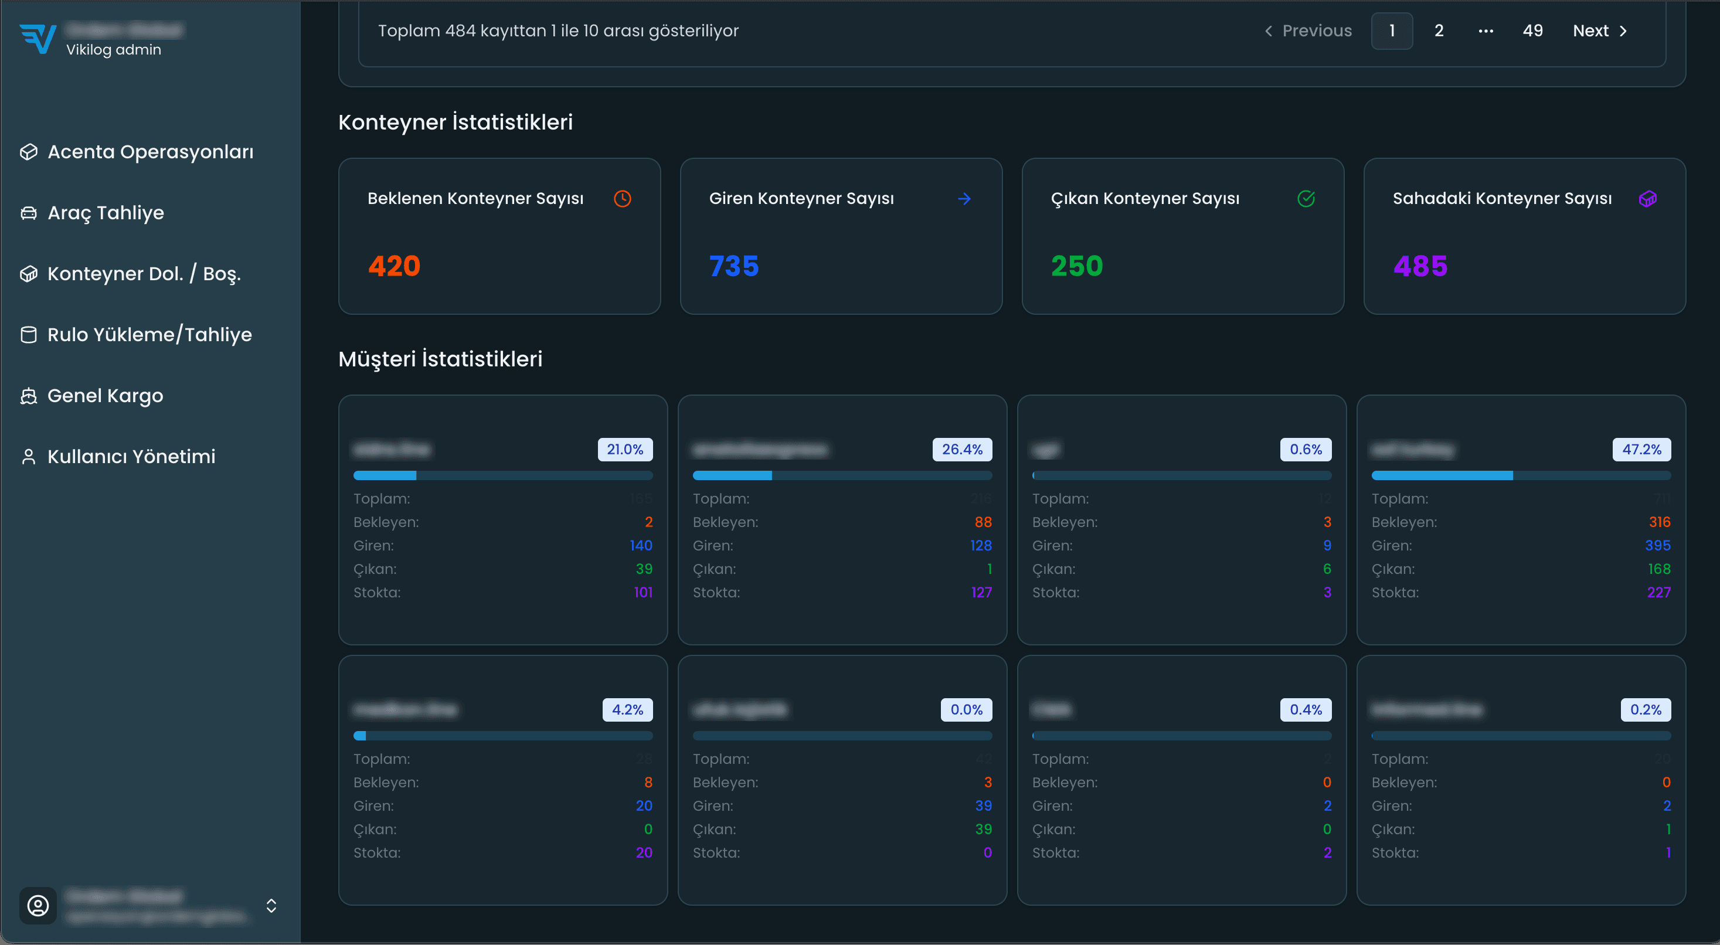Click arrow icon on Giren Konteyner card
The height and width of the screenshot is (945, 1720).
pos(964,198)
